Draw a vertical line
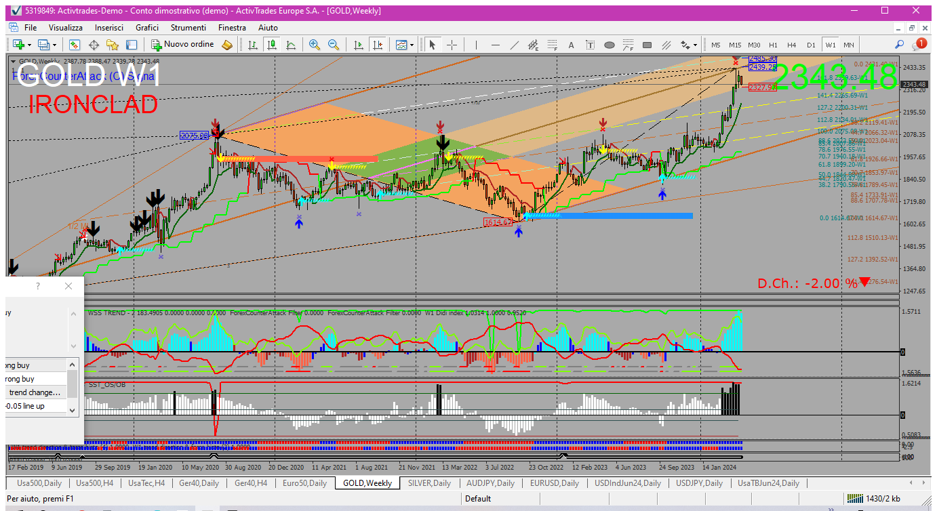The width and height of the screenshot is (937, 511). (477, 45)
